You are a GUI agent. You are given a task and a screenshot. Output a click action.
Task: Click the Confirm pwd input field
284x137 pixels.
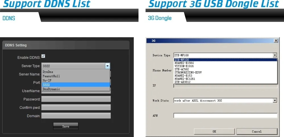click(76, 107)
